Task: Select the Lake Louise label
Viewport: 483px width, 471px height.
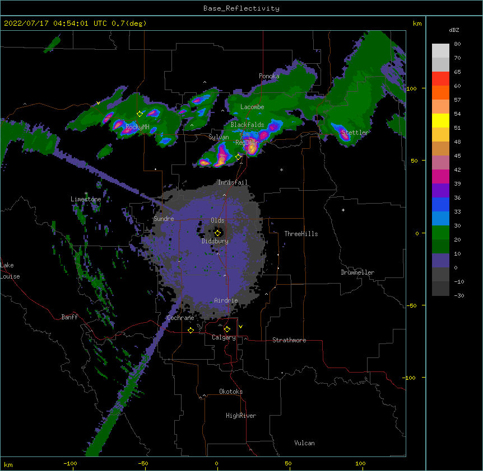Action: (10, 271)
